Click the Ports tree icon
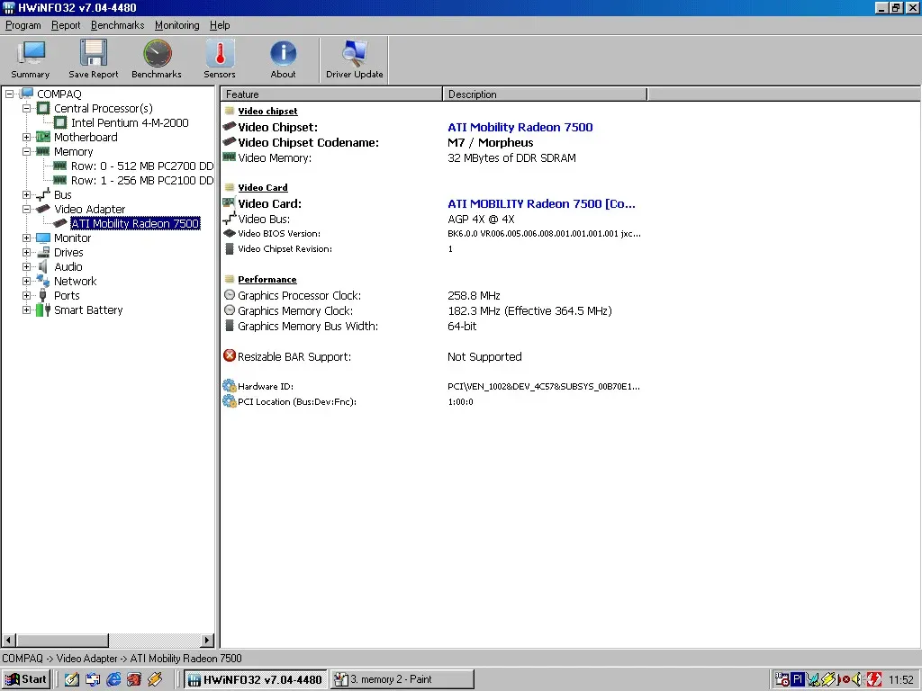Image resolution: width=922 pixels, height=691 pixels. [43, 295]
